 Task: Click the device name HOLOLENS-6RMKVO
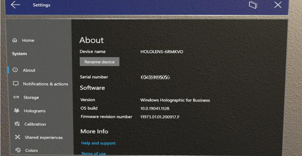pos(162,52)
